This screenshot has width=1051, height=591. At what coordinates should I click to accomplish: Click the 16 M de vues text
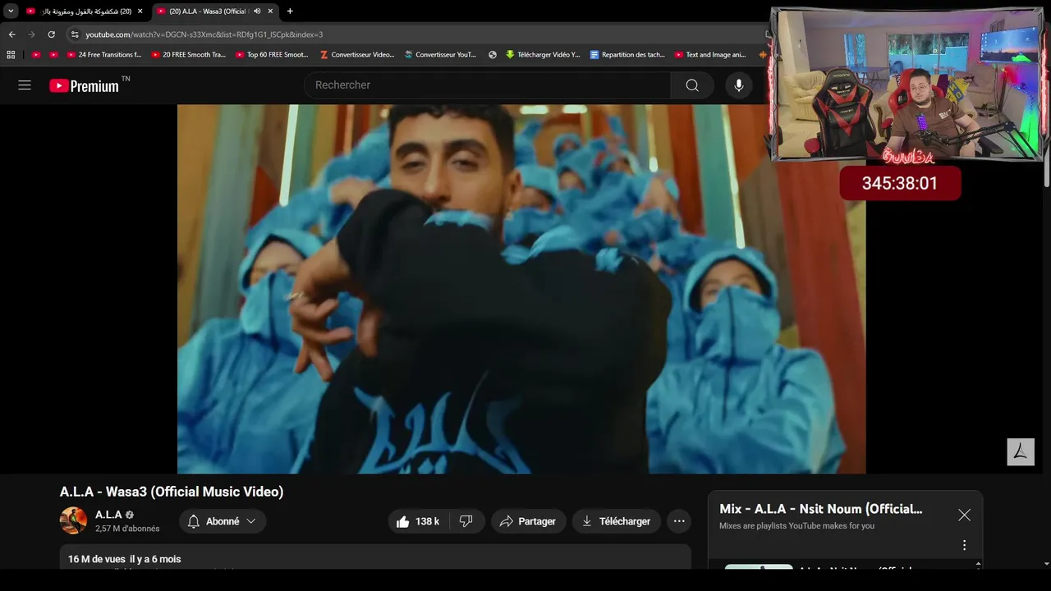pos(97,559)
